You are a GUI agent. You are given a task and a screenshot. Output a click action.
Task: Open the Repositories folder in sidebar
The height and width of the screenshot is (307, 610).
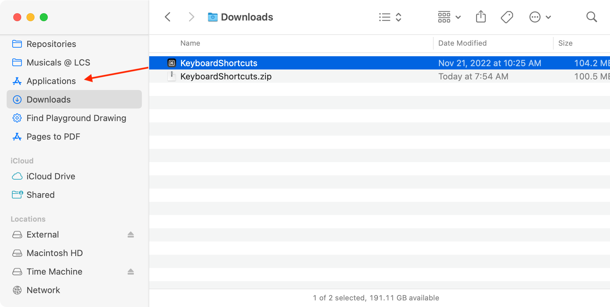[51, 44]
